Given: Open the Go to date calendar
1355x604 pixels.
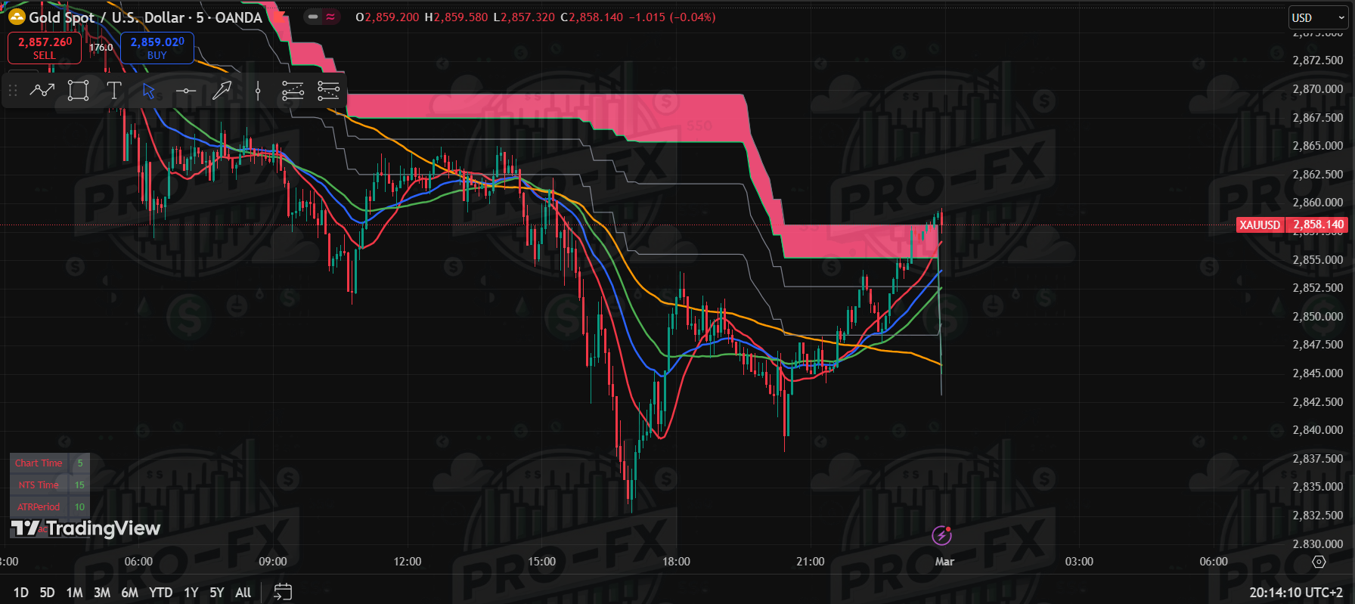Looking at the screenshot, I should click(283, 592).
